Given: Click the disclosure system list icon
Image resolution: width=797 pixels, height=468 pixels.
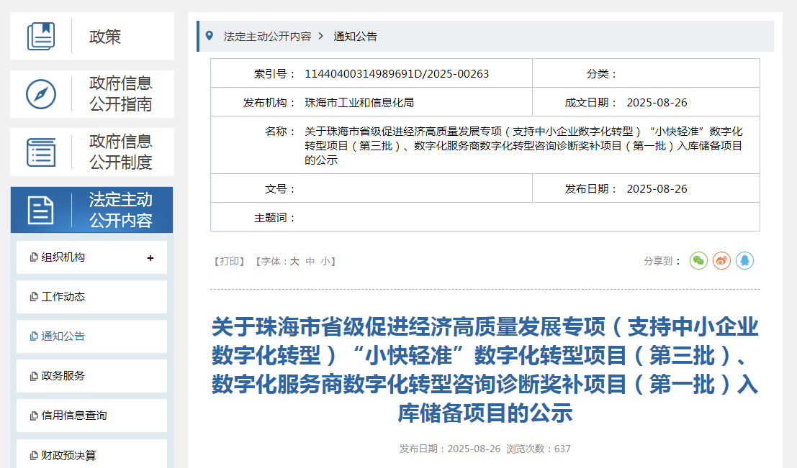Looking at the screenshot, I should (x=41, y=152).
